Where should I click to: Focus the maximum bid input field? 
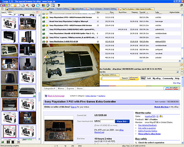click(107, 121)
